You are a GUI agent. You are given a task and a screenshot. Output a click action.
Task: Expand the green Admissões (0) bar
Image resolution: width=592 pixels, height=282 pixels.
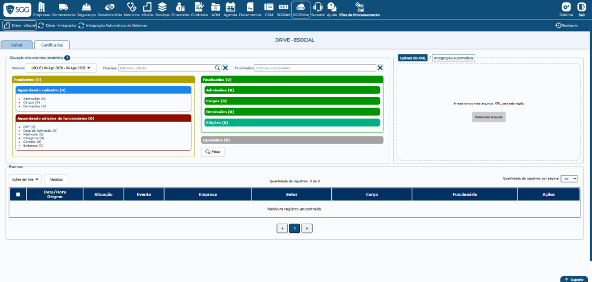coord(292,90)
